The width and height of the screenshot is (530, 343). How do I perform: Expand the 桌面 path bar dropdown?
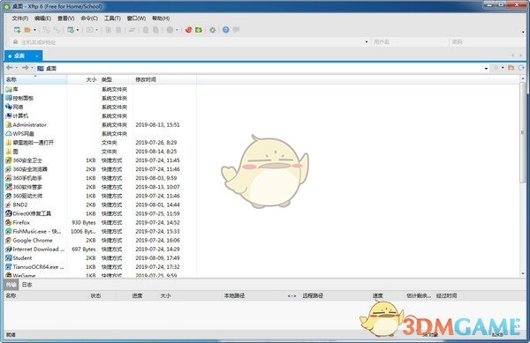pos(486,69)
